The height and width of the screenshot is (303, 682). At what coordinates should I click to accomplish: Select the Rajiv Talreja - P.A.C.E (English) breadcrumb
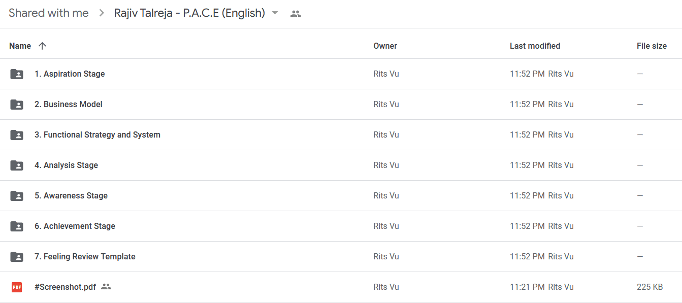pos(189,13)
